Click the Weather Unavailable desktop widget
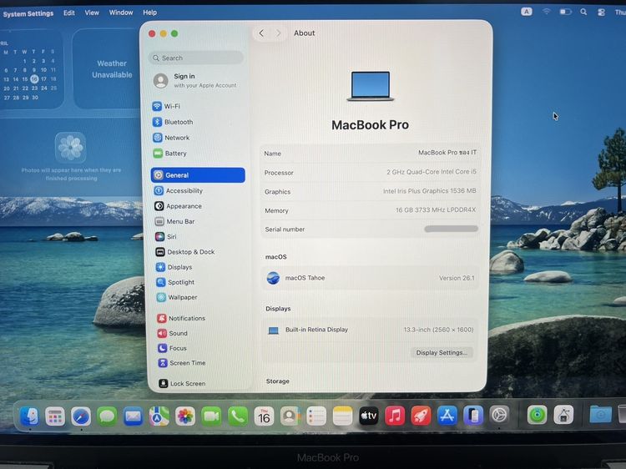626x469 pixels. click(x=106, y=68)
